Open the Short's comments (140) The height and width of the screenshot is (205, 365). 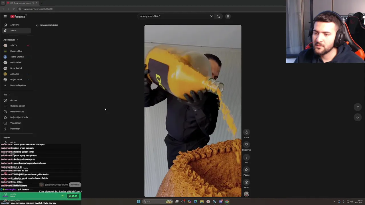[x=246, y=157]
